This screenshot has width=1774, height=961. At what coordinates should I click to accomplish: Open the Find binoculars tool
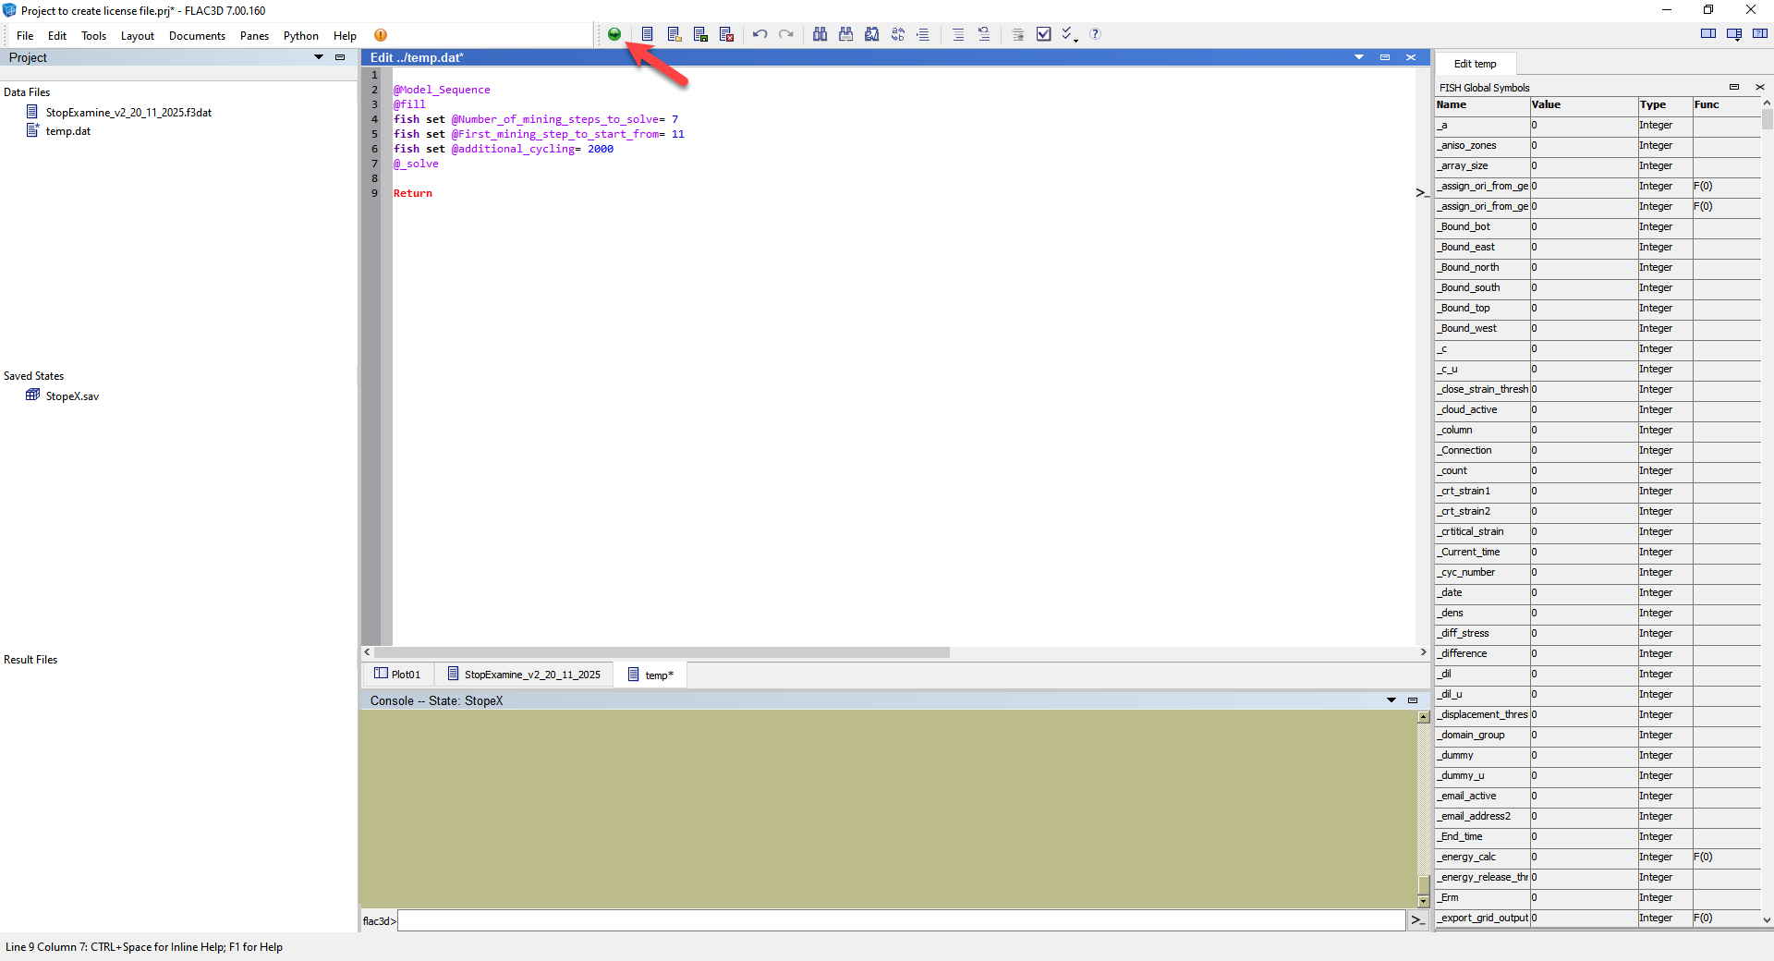(x=820, y=34)
